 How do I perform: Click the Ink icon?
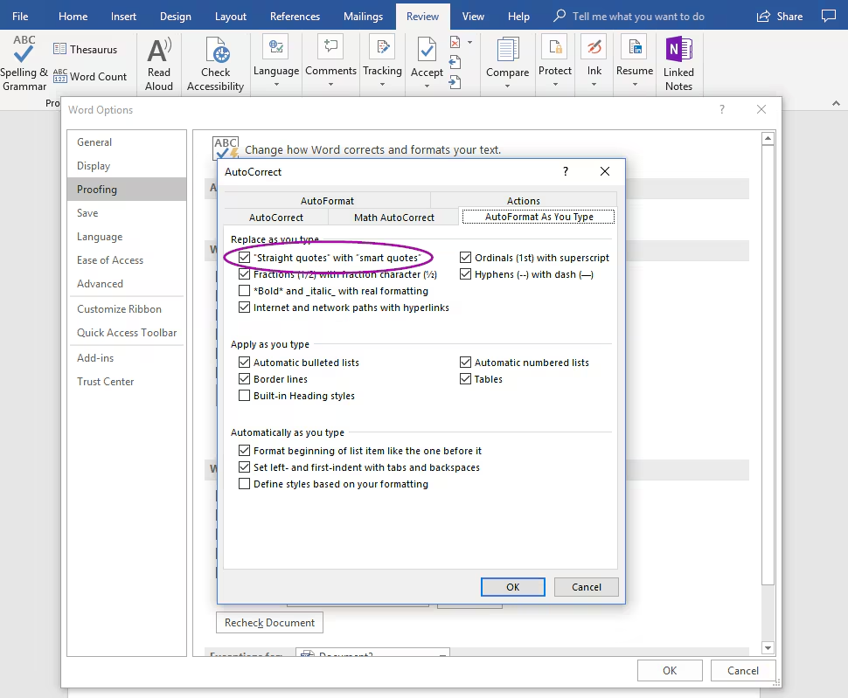594,47
